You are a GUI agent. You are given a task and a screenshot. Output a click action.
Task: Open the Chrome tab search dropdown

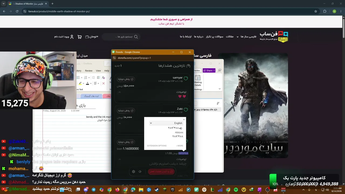4,4
